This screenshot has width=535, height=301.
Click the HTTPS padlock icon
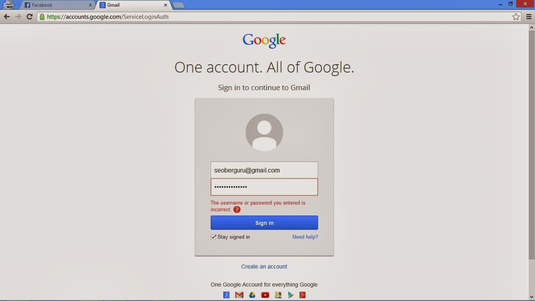42,16
